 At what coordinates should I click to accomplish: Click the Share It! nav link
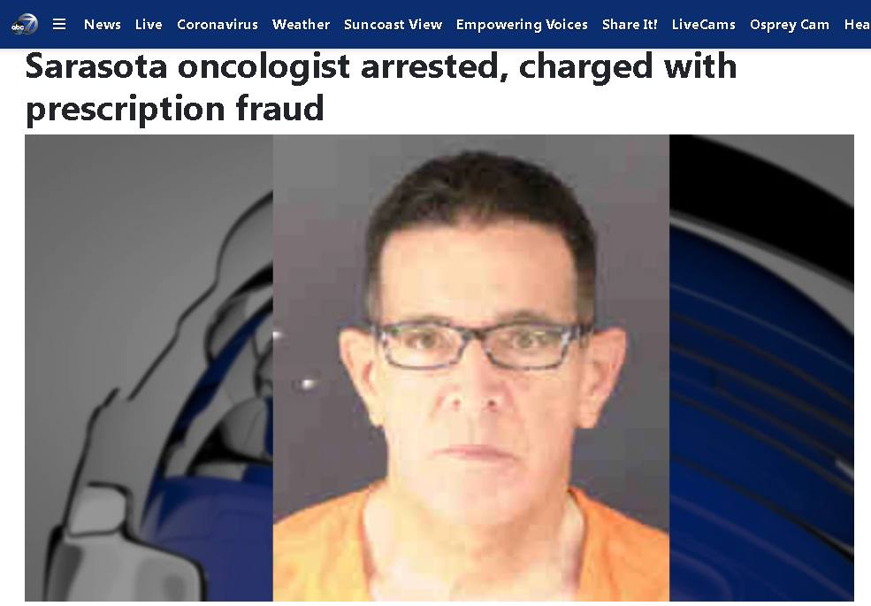click(x=630, y=25)
